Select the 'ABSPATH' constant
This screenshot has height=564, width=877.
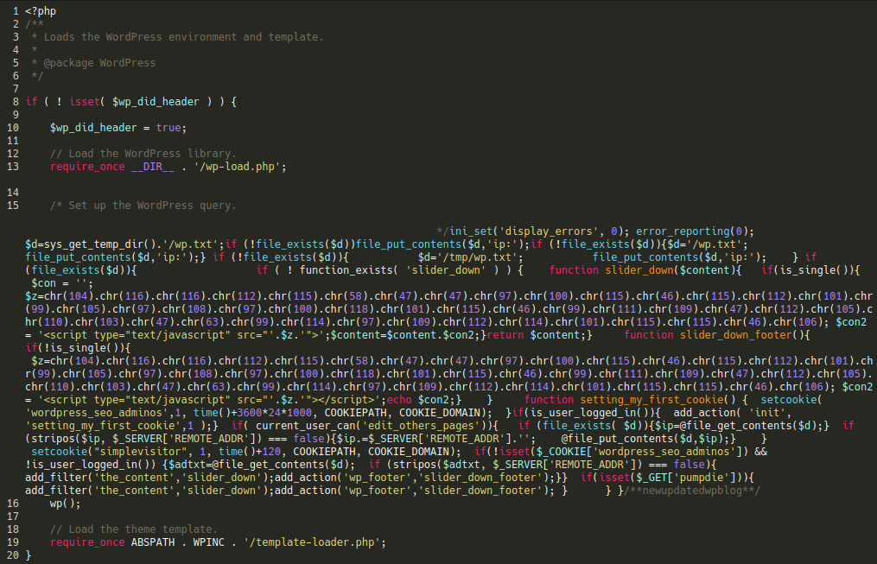tap(153, 542)
